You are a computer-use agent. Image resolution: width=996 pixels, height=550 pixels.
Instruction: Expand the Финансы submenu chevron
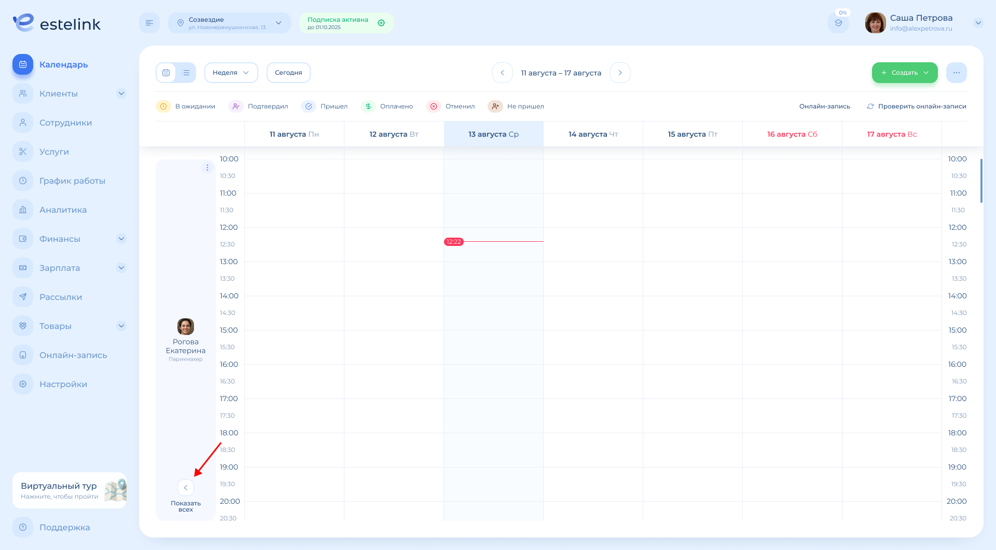pyautogui.click(x=121, y=239)
